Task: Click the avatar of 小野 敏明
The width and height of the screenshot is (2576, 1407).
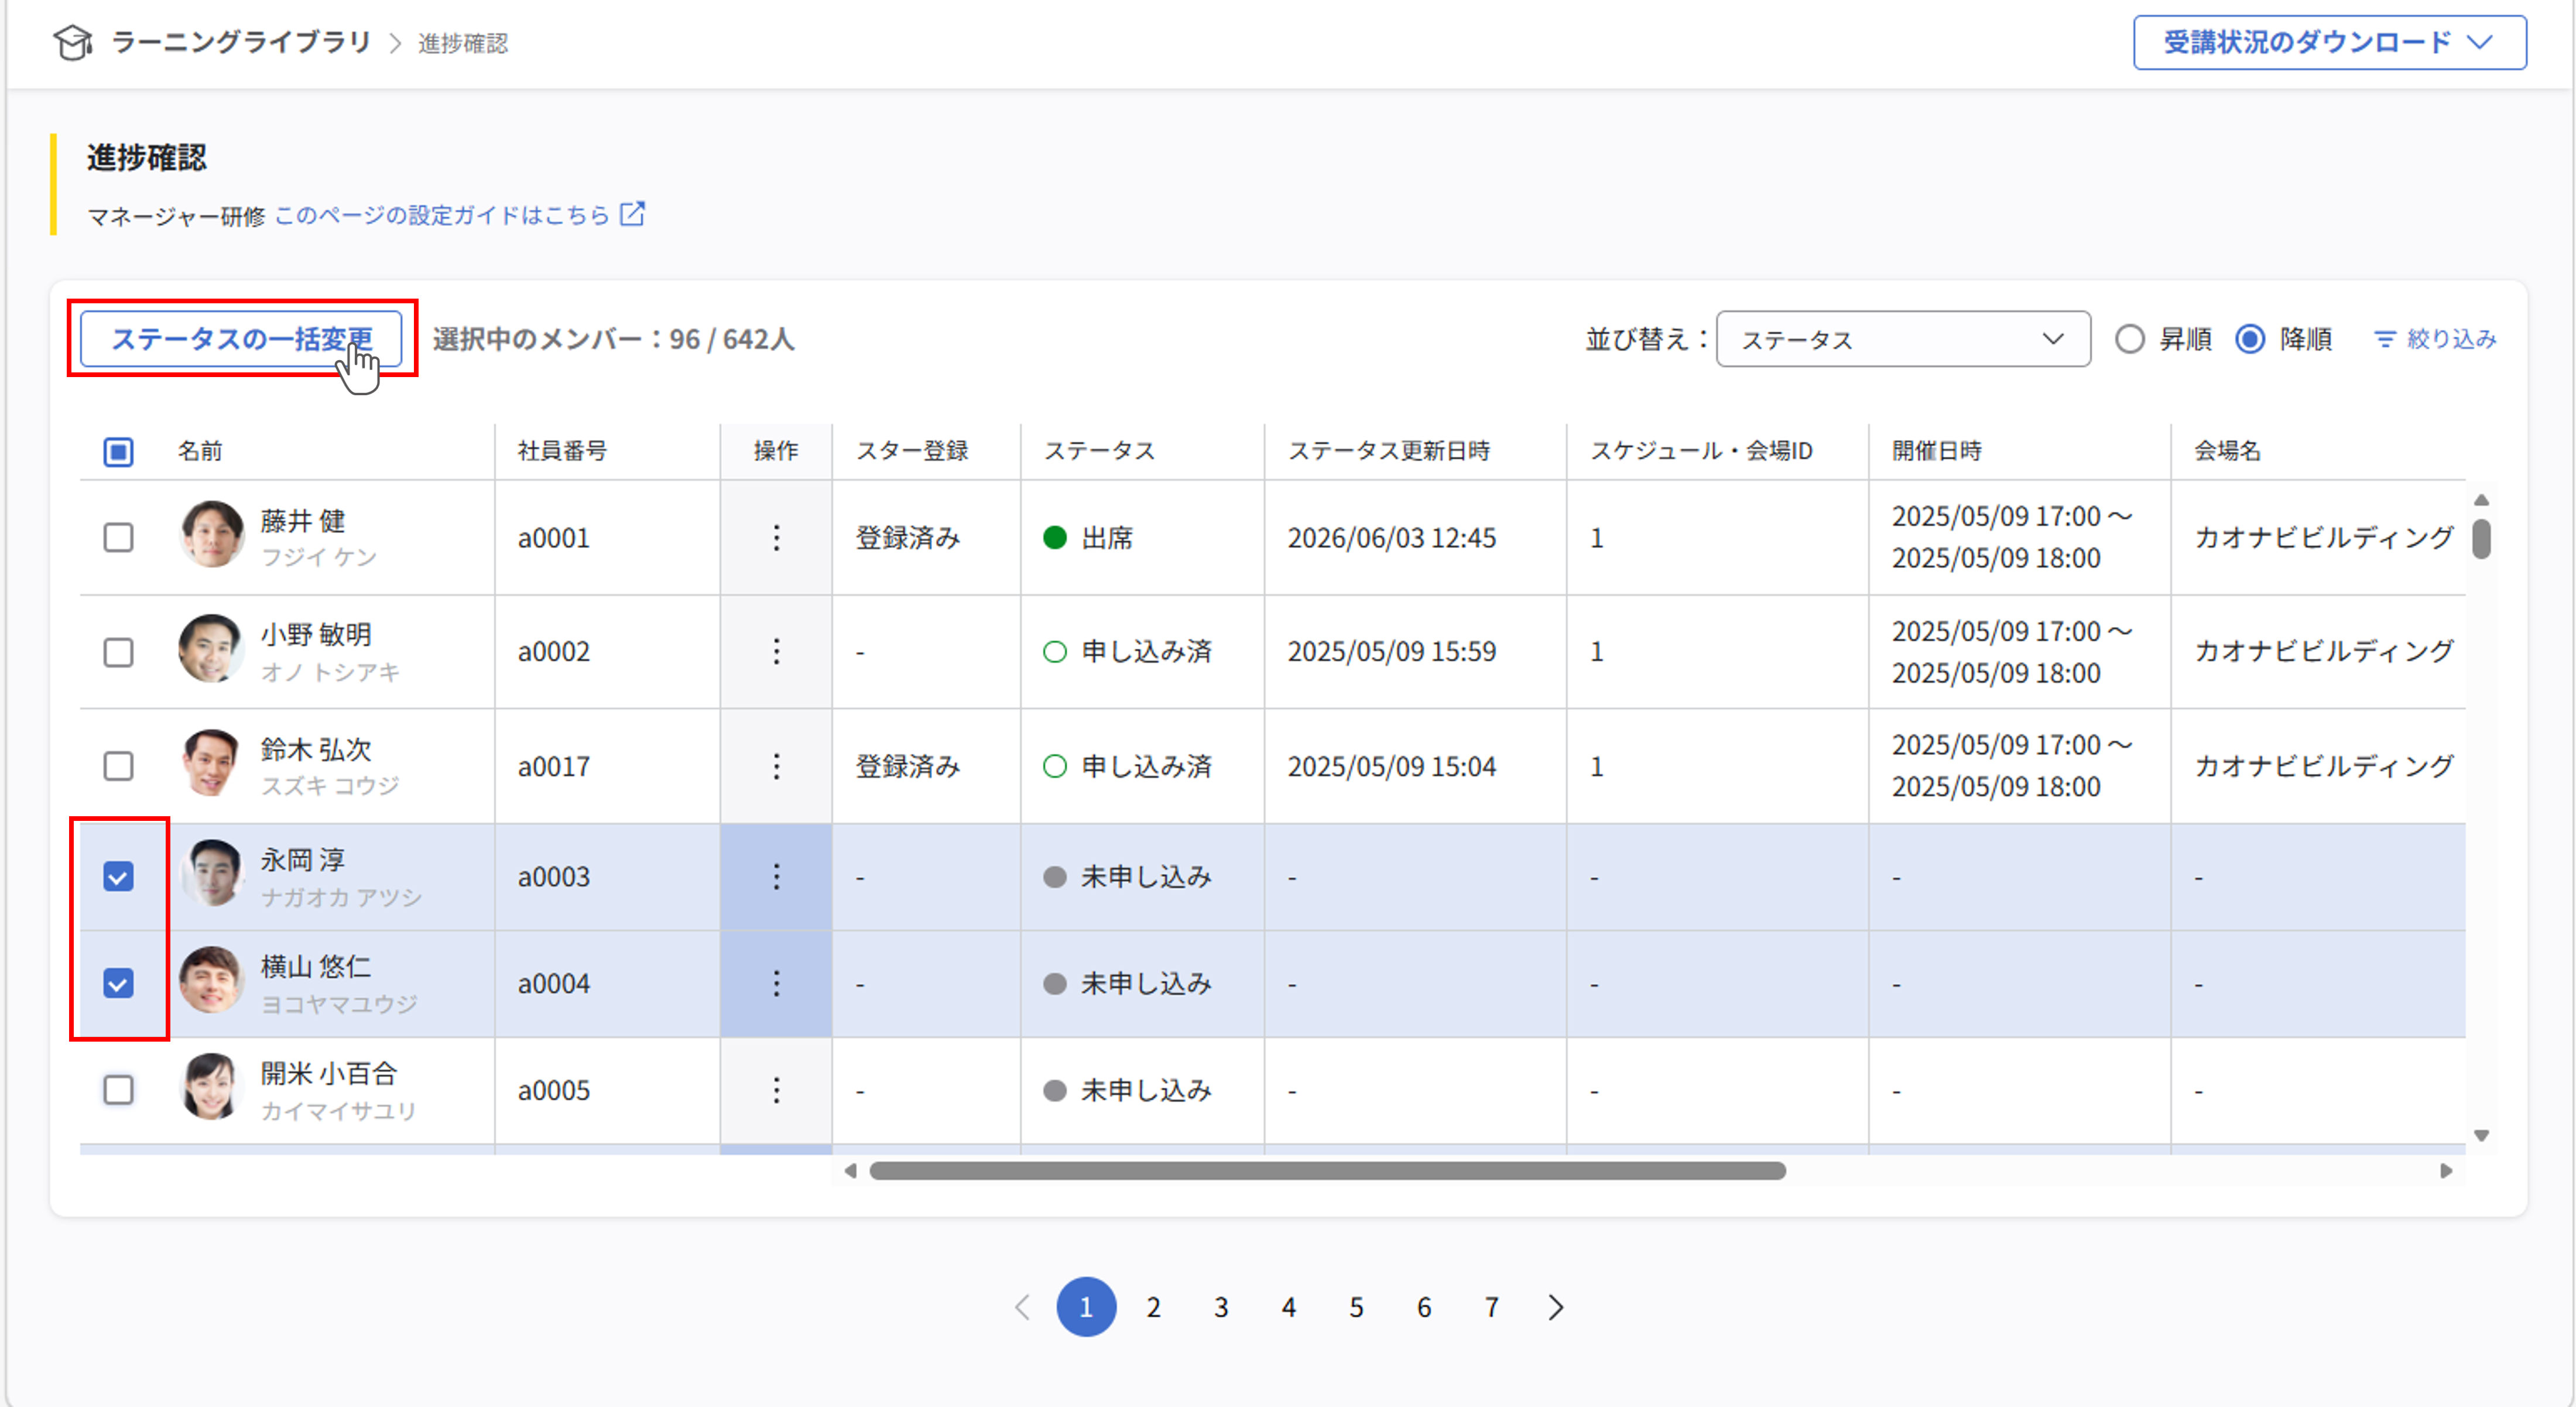Action: pos(212,649)
